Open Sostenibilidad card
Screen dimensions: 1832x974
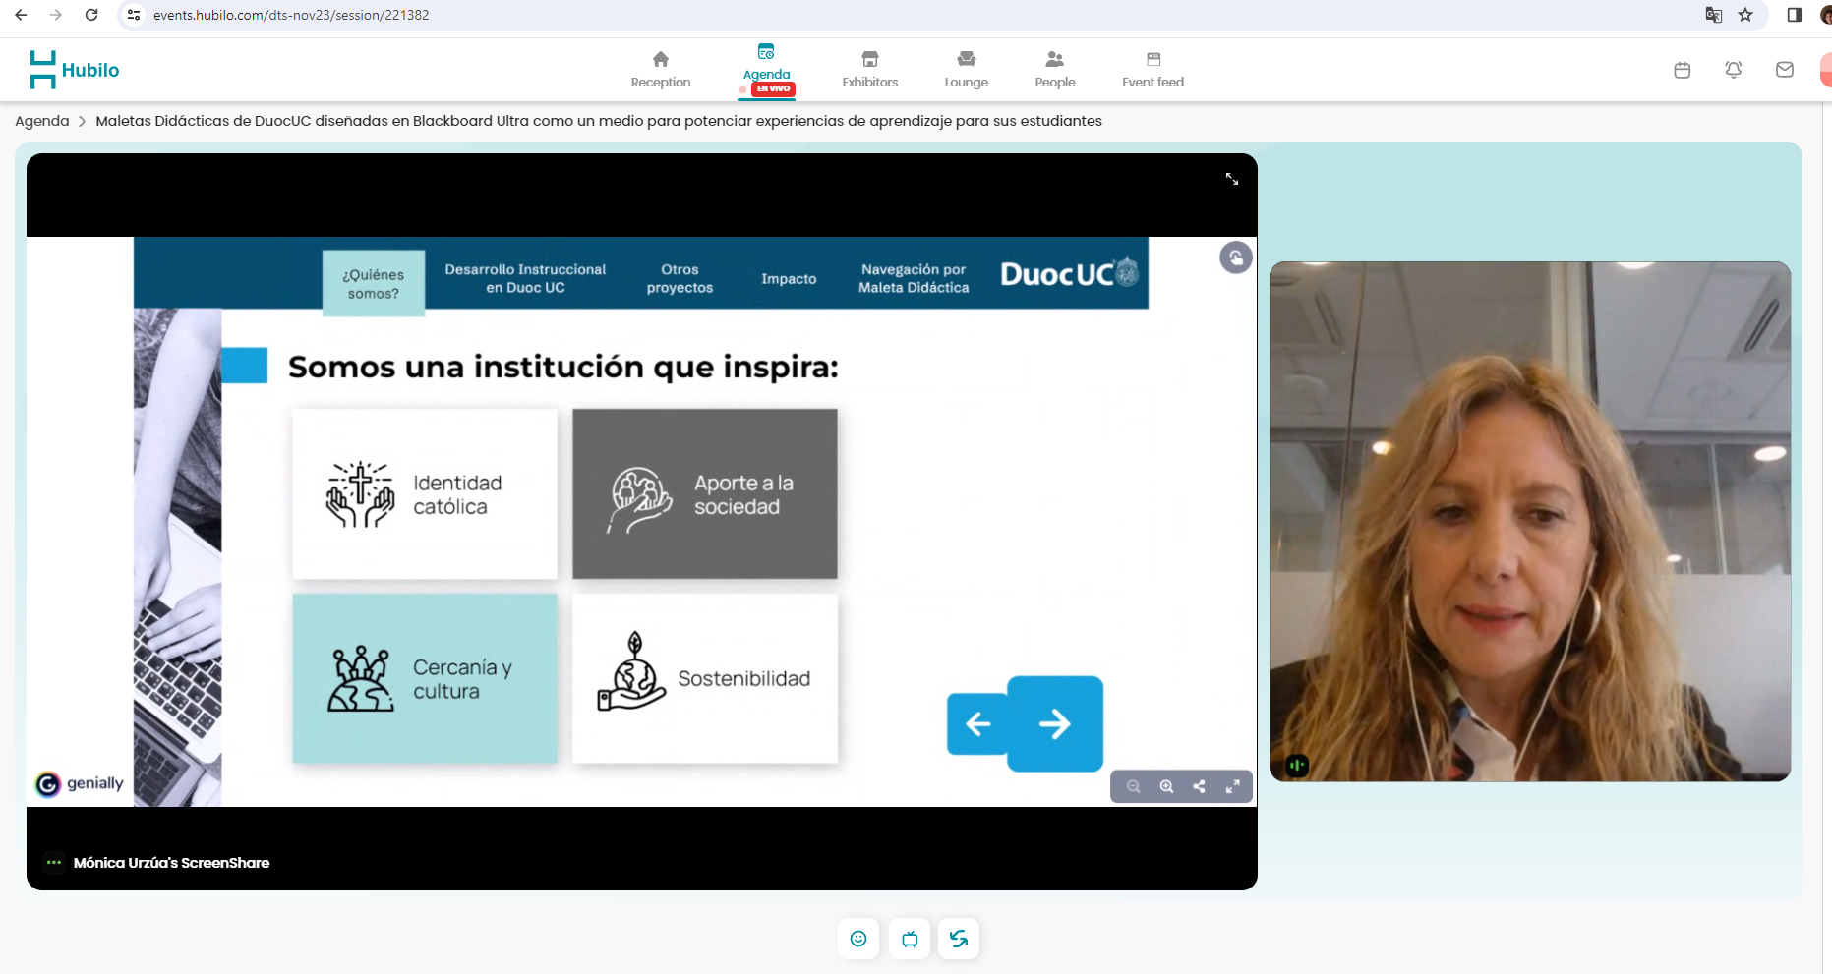click(705, 678)
